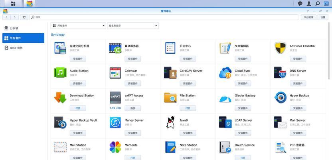Viewport: 332px width, 160px height.
Task: Click the OAuth Service icon
Action: [225, 147]
